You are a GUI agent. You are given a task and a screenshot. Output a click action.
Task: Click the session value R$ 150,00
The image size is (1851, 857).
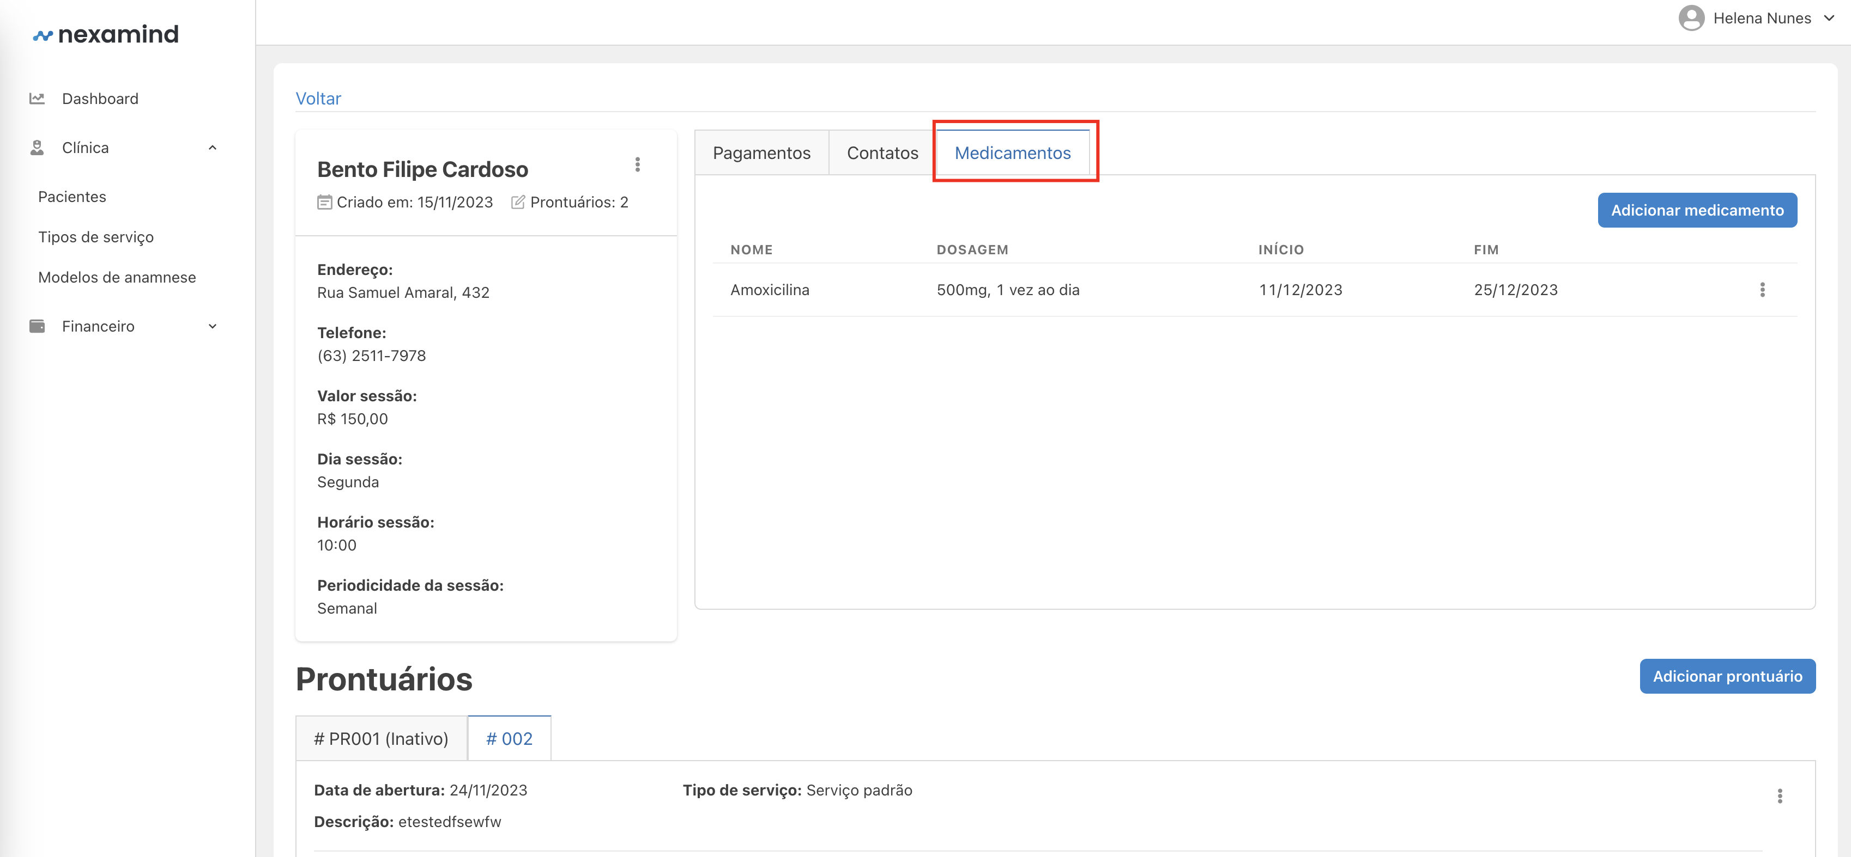pyautogui.click(x=352, y=419)
